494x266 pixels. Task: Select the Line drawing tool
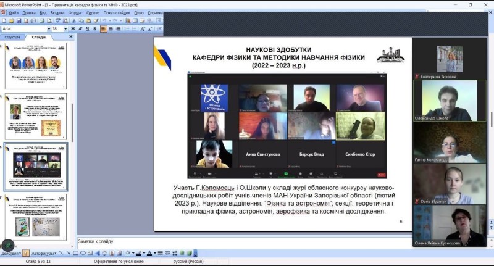(x=62, y=253)
